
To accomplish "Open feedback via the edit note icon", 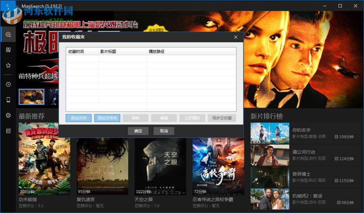I will click(x=8, y=131).
